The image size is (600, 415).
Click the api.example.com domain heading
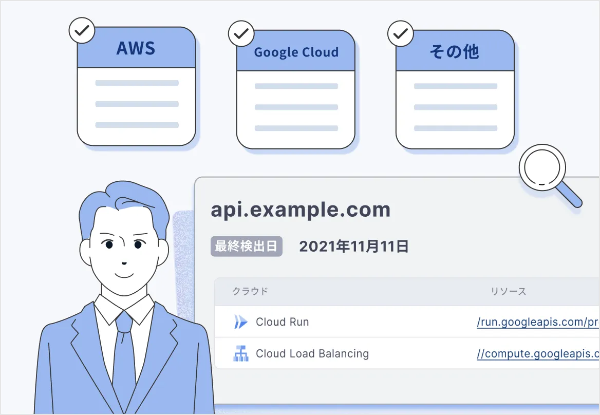click(301, 210)
